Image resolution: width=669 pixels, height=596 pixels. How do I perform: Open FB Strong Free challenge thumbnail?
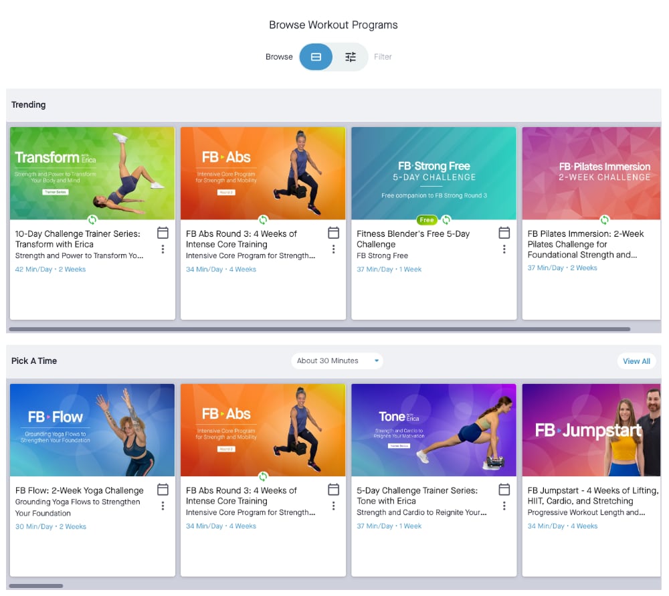(x=434, y=173)
